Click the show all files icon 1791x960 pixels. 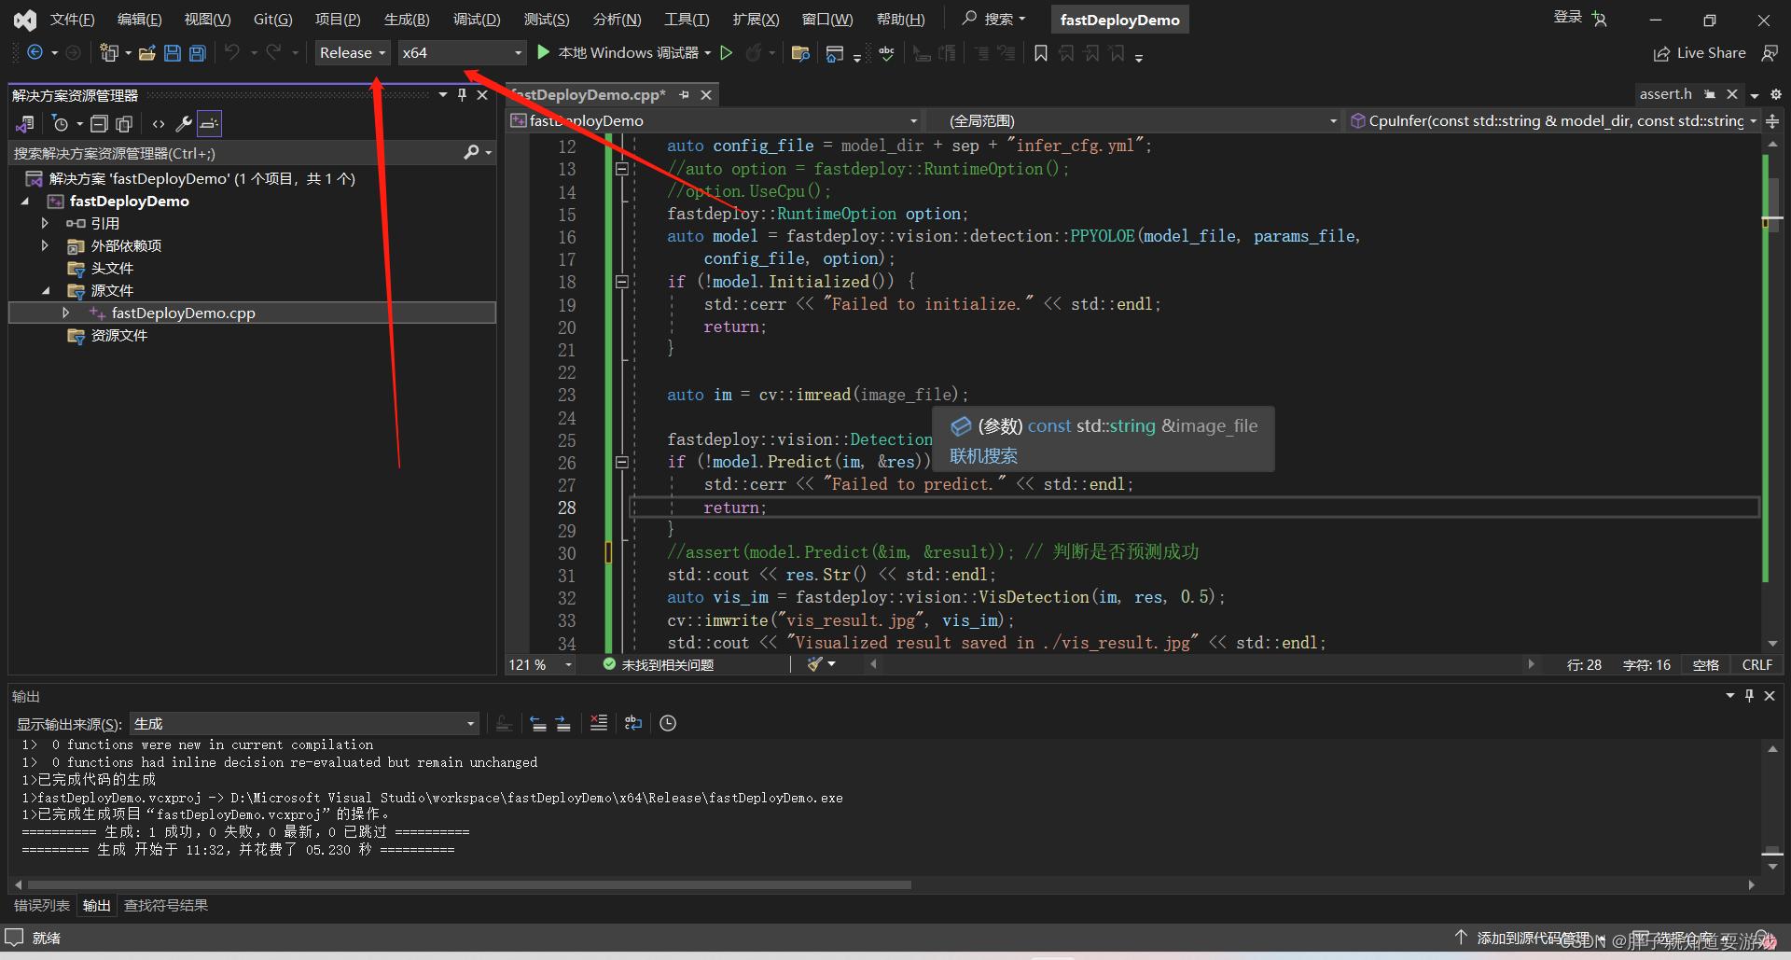(124, 123)
